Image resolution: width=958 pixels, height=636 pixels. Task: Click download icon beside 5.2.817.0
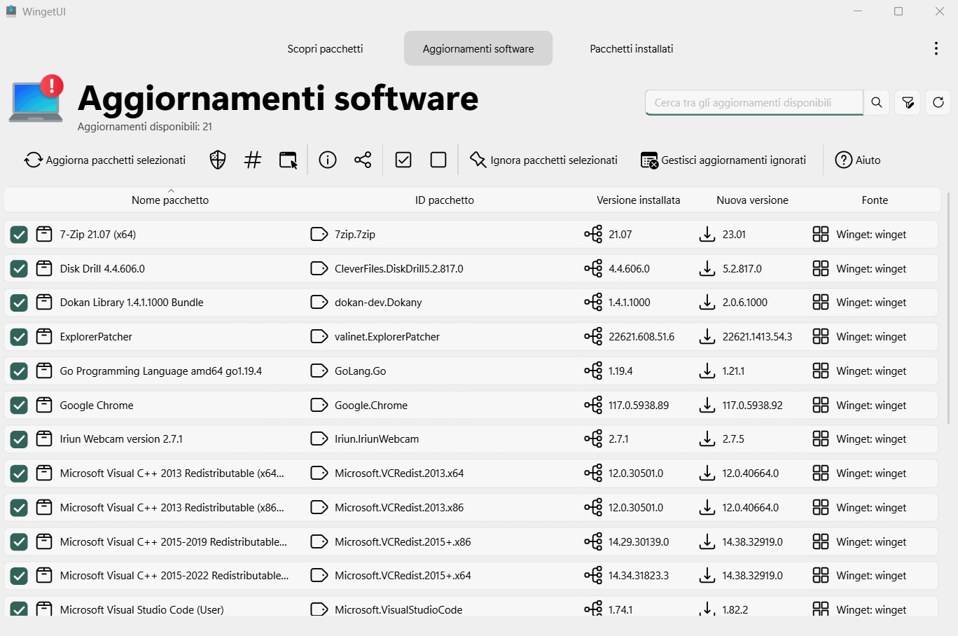pos(707,268)
